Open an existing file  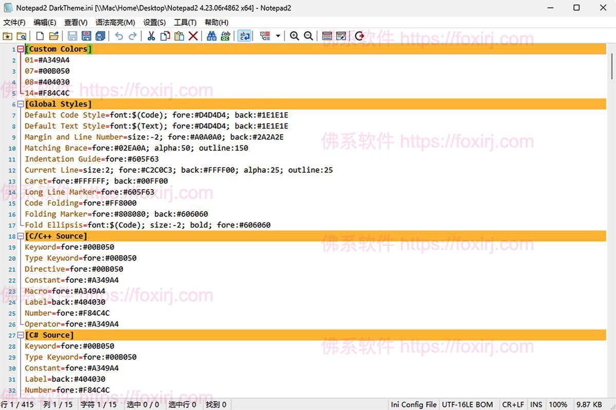(54, 36)
